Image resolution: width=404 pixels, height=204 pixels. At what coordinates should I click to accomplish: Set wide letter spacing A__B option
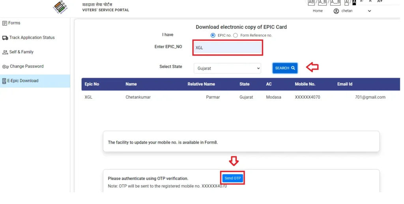(335, 2)
